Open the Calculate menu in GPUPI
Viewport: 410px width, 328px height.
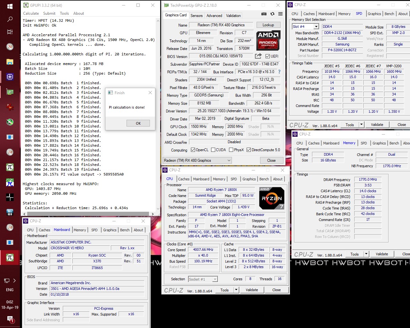[x=31, y=13]
